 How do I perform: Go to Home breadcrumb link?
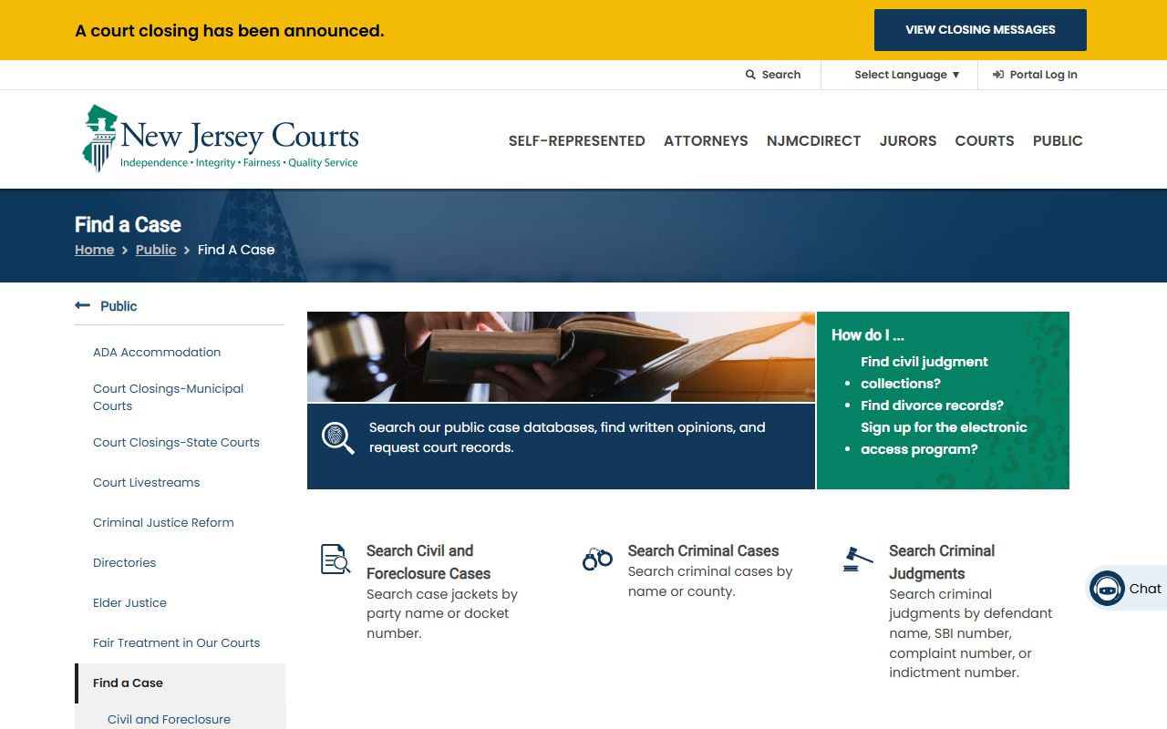pos(95,250)
